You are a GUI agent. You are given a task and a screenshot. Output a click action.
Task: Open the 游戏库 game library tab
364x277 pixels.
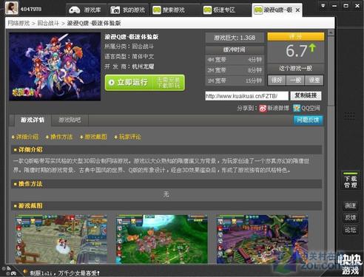pyautogui.click(x=86, y=10)
